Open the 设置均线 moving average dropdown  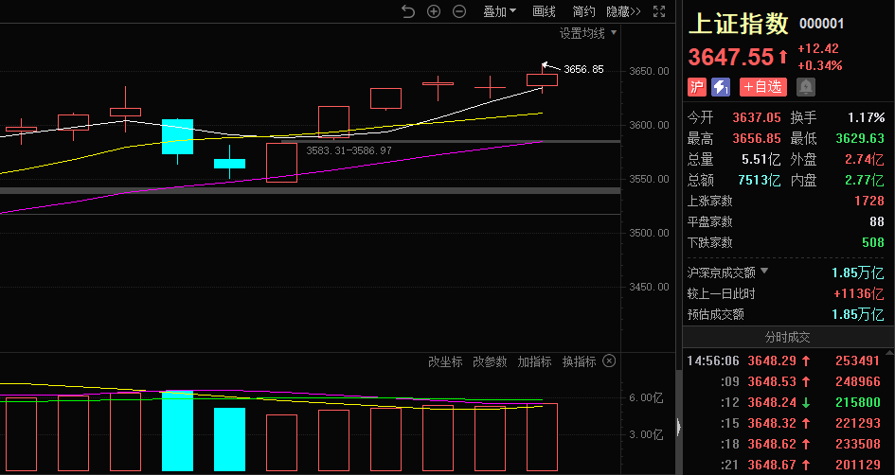588,33
